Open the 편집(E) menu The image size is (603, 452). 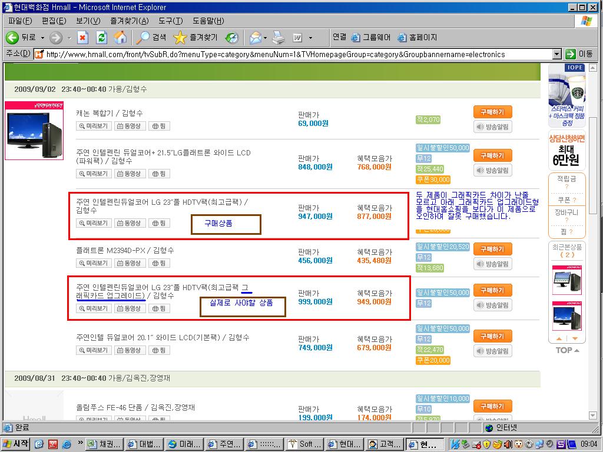pos(54,21)
